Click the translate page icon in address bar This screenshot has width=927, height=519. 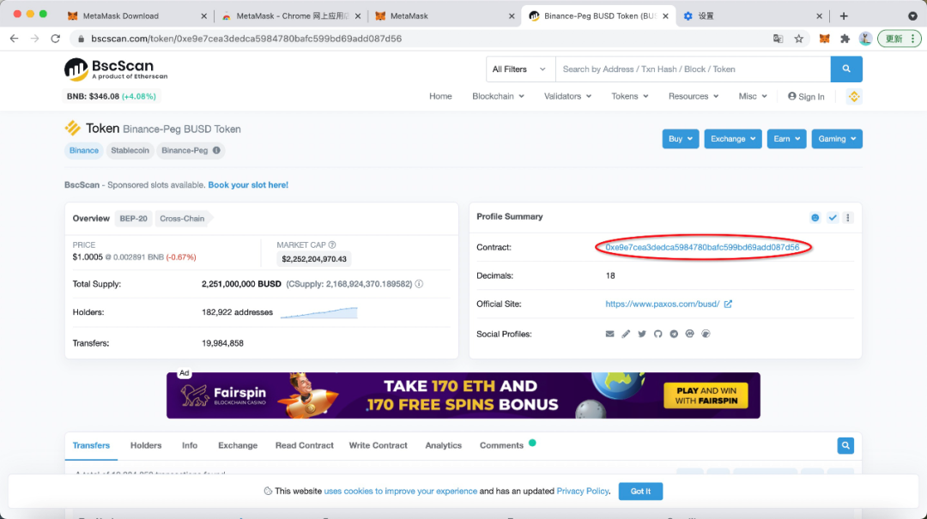[x=778, y=39]
